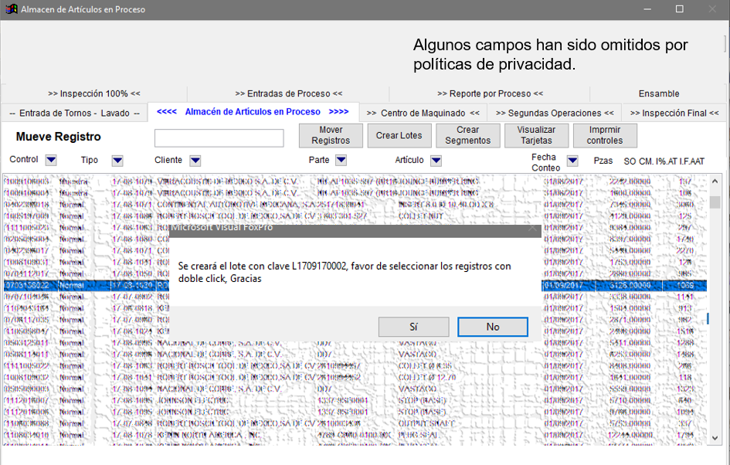Open the Fecha Conteo filter dropdown
The height and width of the screenshot is (465, 730).
click(x=572, y=161)
